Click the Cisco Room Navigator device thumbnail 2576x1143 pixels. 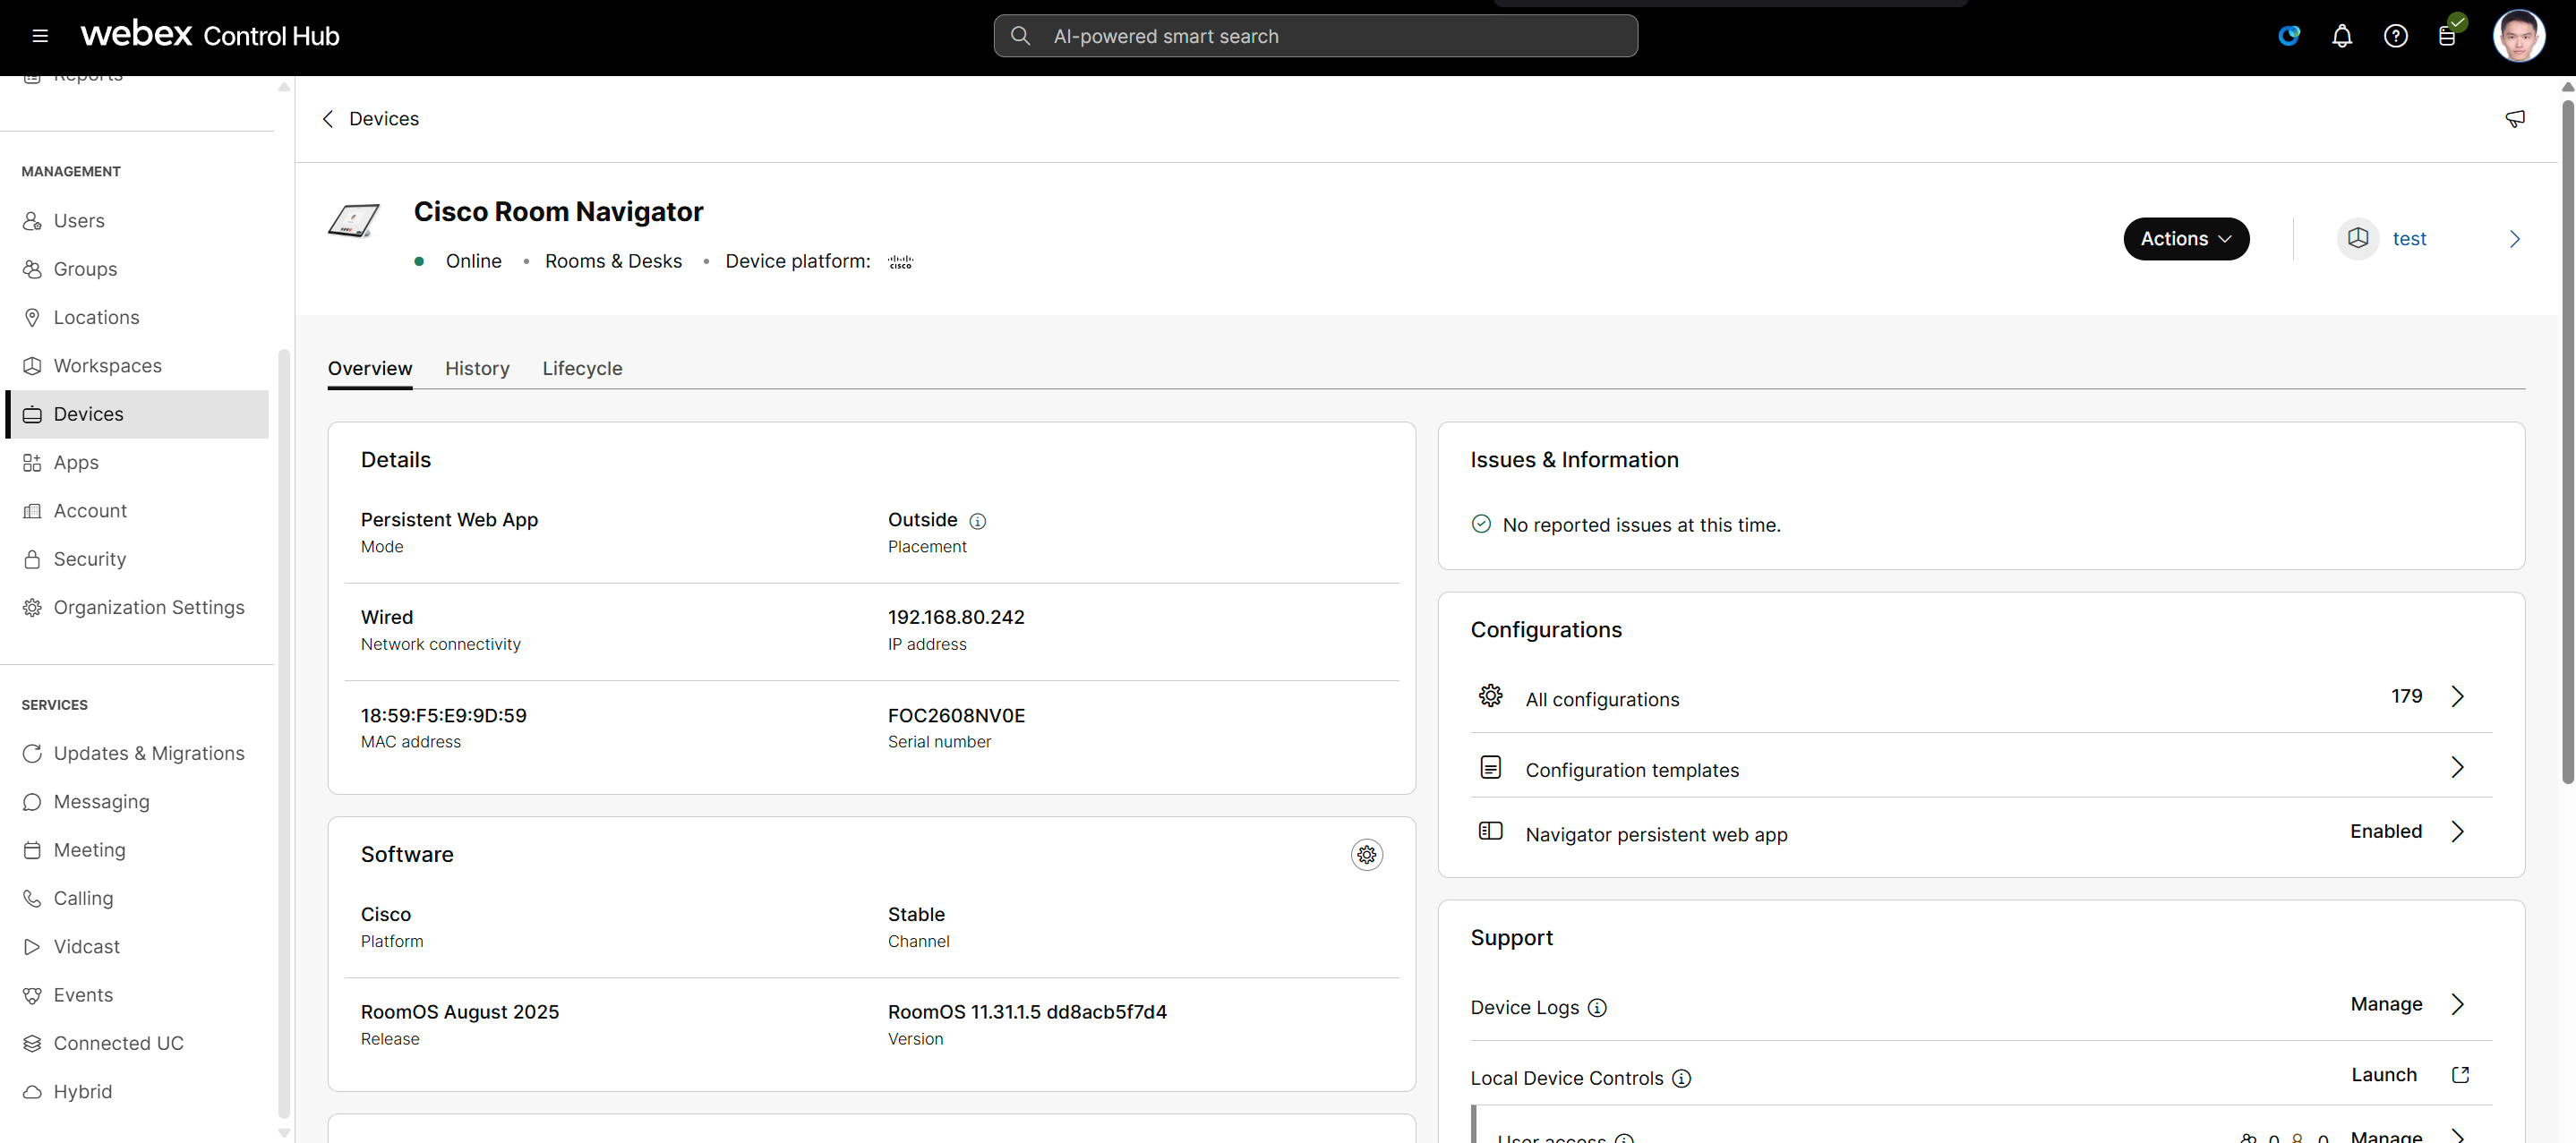pos(354,221)
